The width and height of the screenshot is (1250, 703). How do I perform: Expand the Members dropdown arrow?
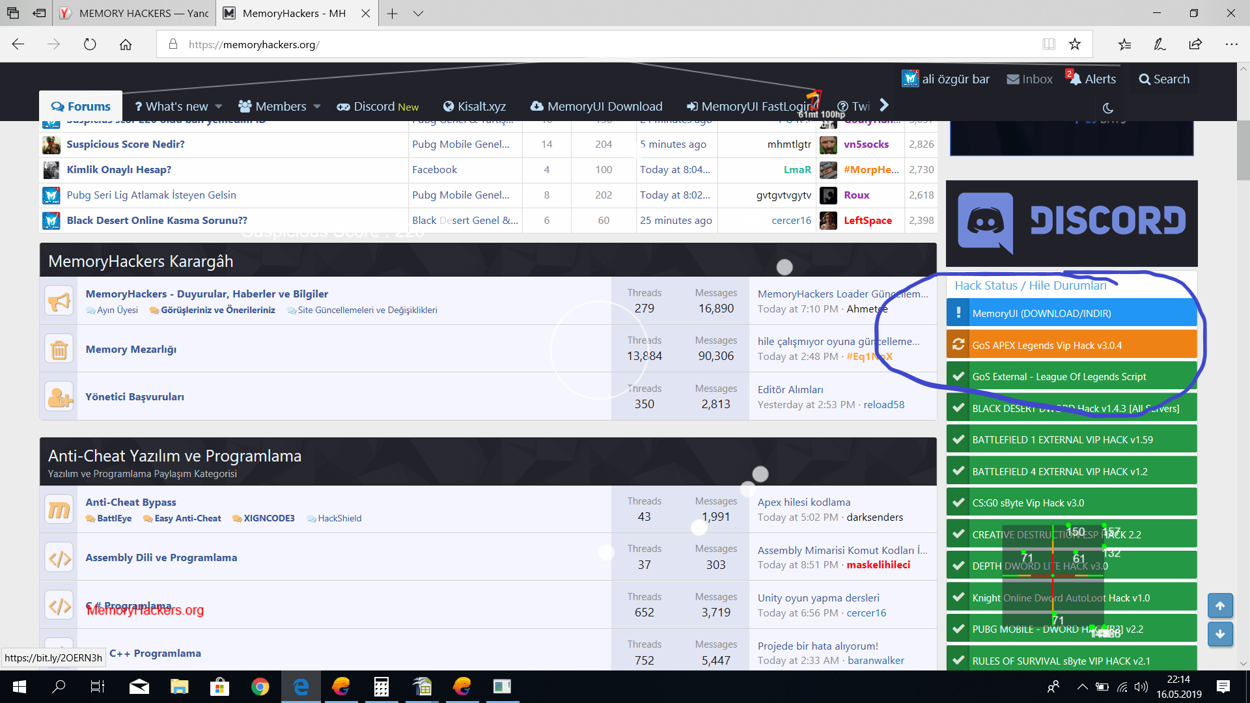[x=317, y=107]
